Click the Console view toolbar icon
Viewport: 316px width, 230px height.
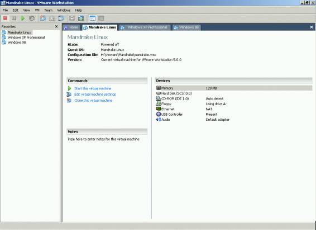coord(101,18)
